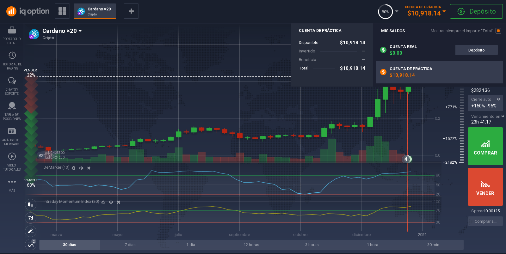Image resolution: width=506 pixels, height=254 pixels.
Task: Select the Cuenta de Práctica account row
Action: pyautogui.click(x=439, y=72)
